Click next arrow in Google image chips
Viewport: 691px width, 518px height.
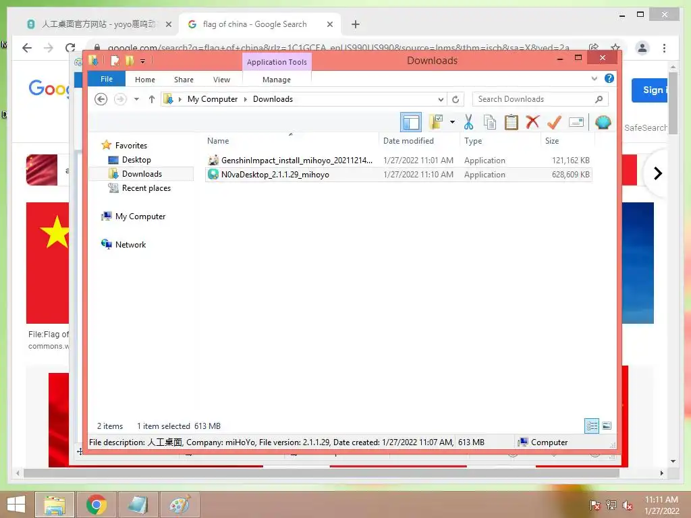coord(657,173)
